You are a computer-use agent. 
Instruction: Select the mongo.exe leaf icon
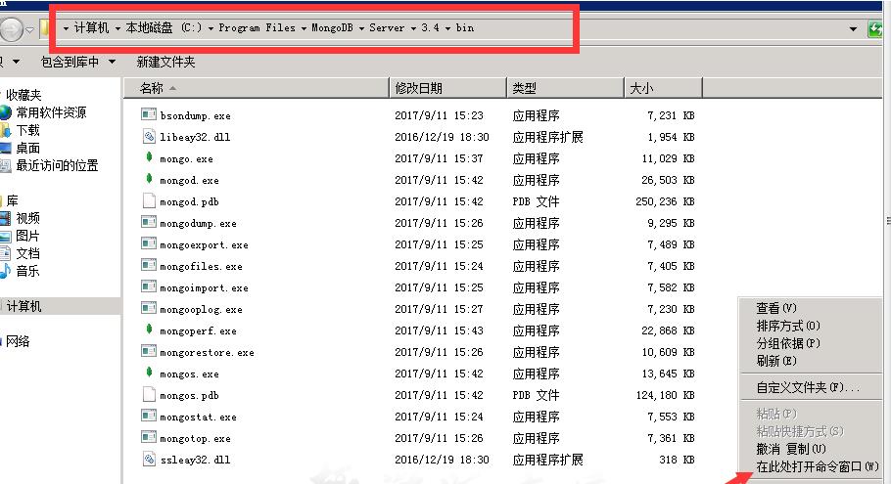148,157
